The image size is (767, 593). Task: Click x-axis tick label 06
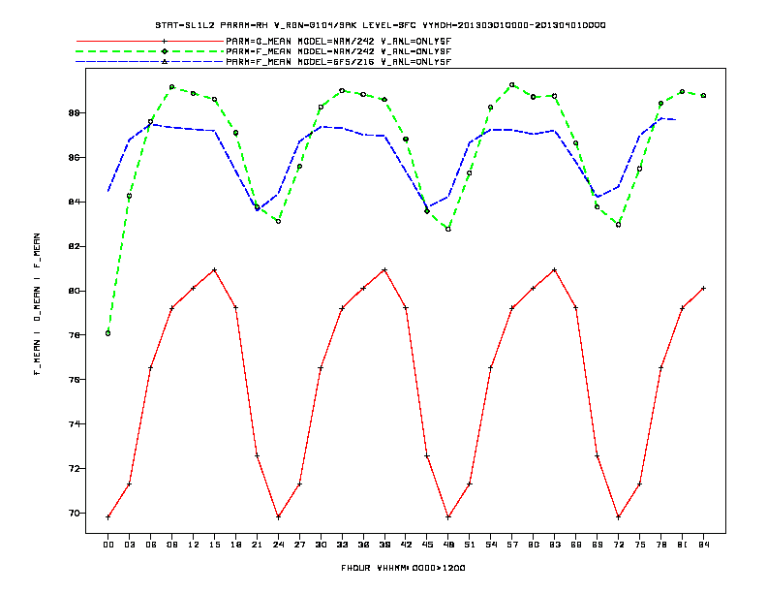(151, 545)
